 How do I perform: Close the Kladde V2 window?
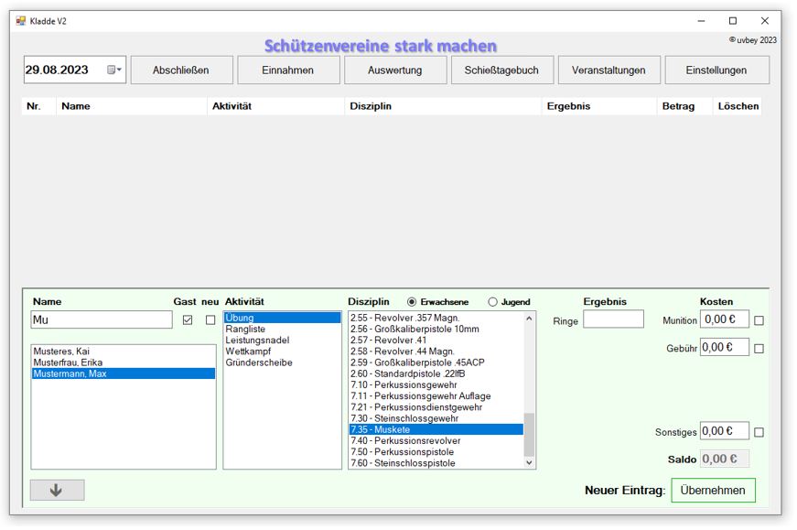pos(764,21)
